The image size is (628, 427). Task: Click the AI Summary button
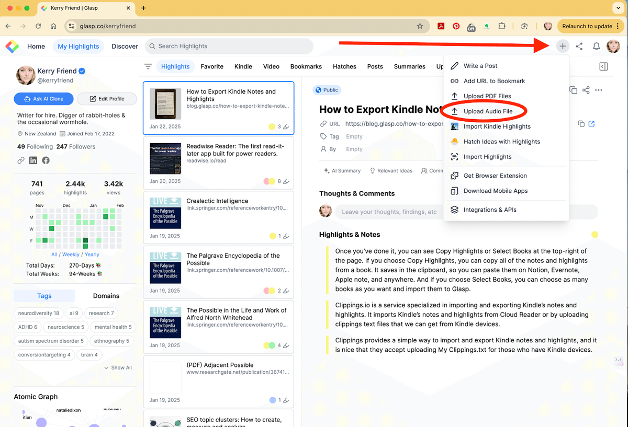(342, 170)
